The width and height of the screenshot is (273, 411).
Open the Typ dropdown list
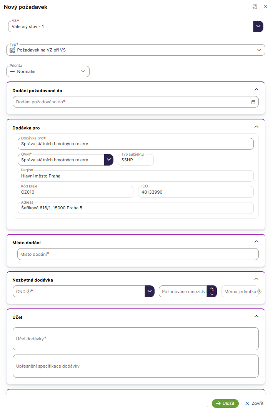click(259, 50)
